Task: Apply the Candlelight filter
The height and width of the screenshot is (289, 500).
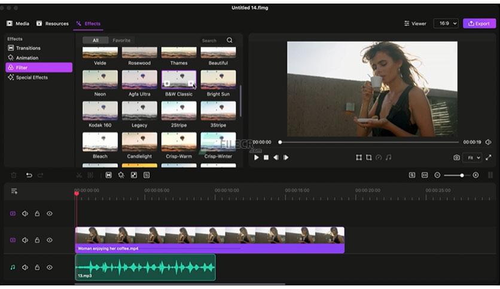Action: [x=139, y=142]
